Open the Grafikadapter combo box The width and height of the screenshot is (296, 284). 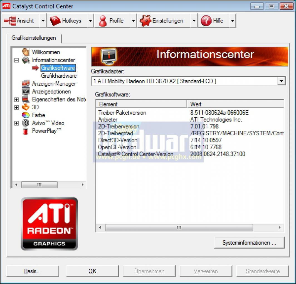click(281, 81)
